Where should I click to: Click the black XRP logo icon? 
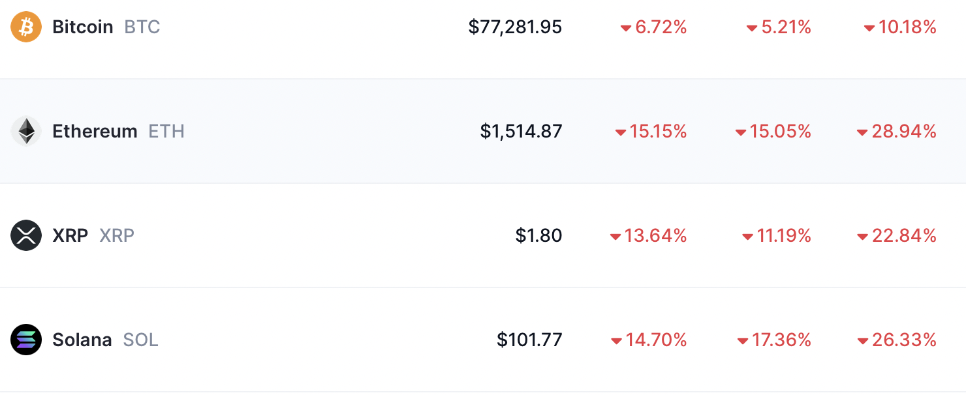click(x=26, y=235)
